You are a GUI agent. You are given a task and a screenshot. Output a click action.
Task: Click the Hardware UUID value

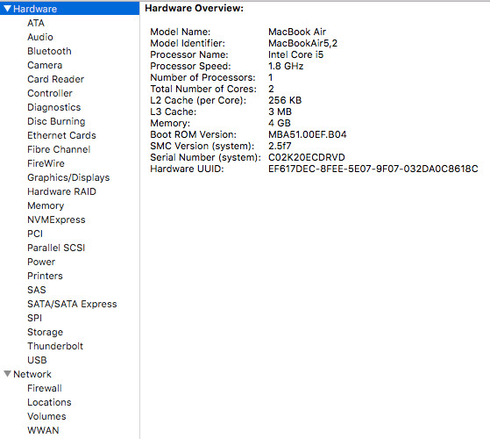click(373, 169)
